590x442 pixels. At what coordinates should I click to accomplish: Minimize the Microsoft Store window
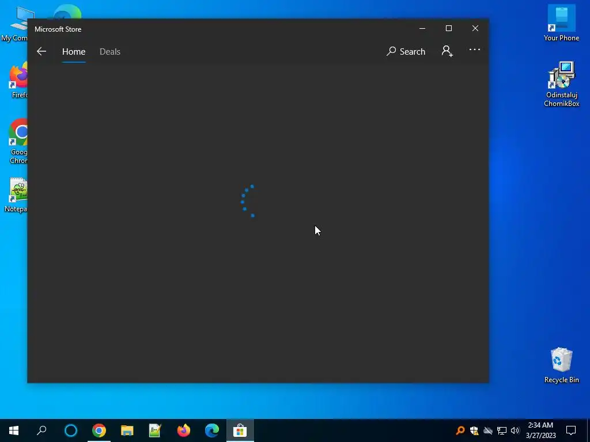click(422, 29)
